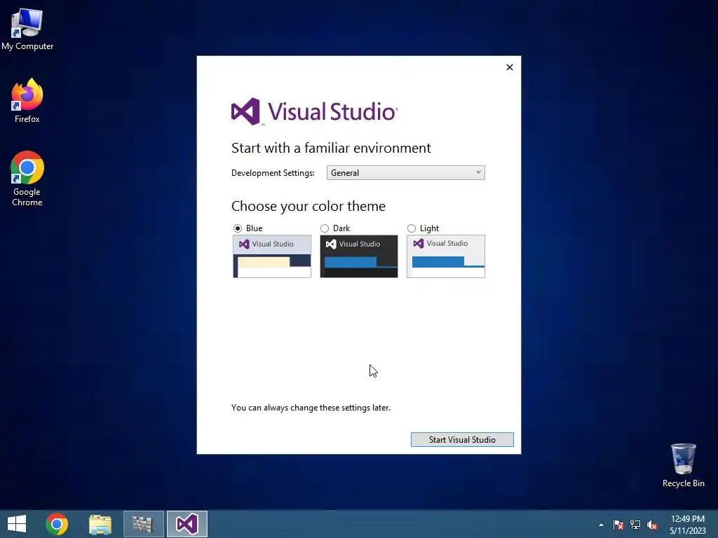Launch Chrome from the taskbar

57,524
